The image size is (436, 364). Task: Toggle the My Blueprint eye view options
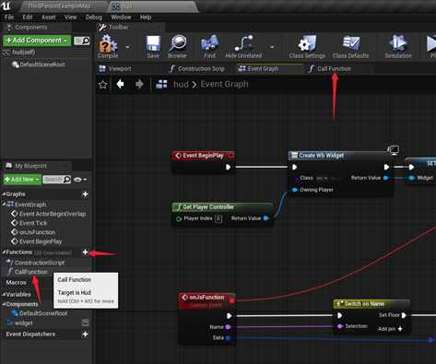click(80, 180)
